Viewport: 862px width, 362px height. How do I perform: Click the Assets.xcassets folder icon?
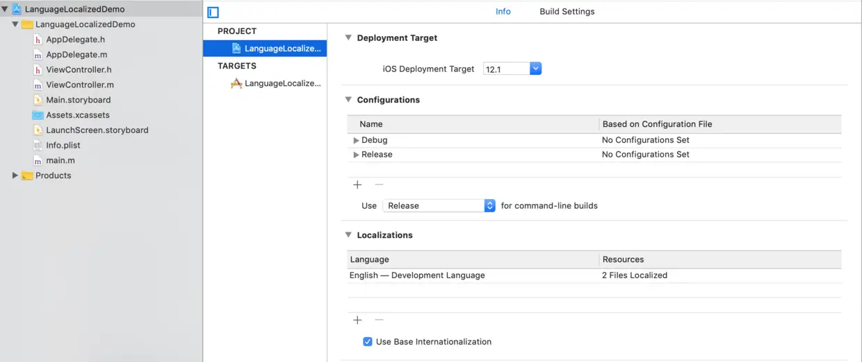coord(38,115)
